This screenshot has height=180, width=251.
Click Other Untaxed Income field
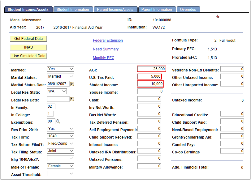click(x=232, y=76)
